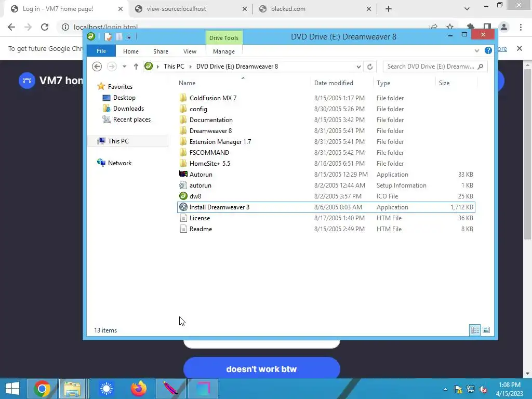Refresh the Explorer address bar location
Screen dimensions: 532x399
370,66
